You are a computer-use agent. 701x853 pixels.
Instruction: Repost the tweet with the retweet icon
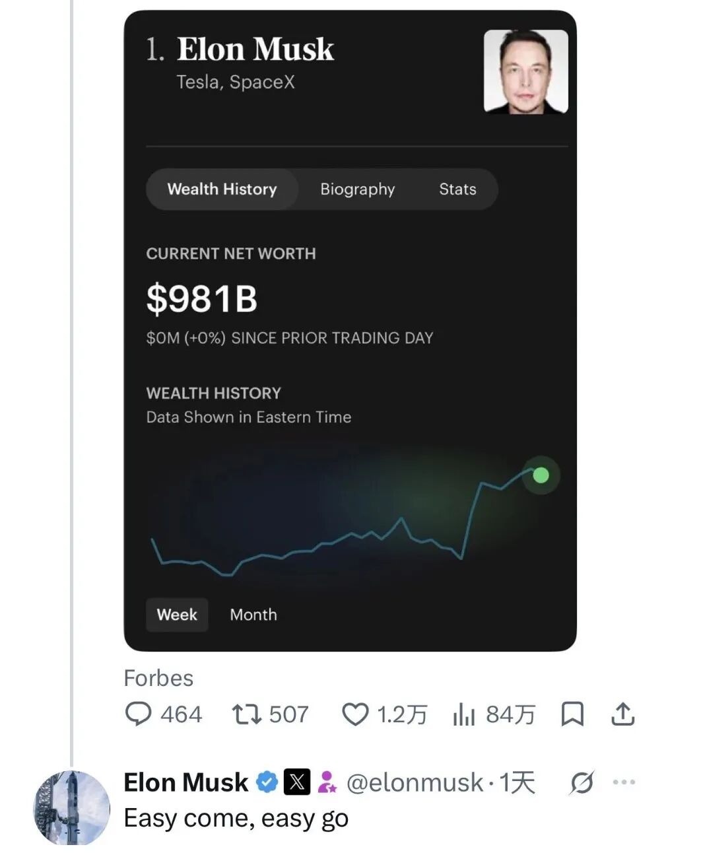pyautogui.click(x=247, y=714)
